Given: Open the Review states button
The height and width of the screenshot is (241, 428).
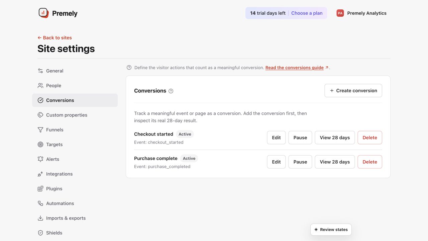Looking at the screenshot, I should click(331, 230).
